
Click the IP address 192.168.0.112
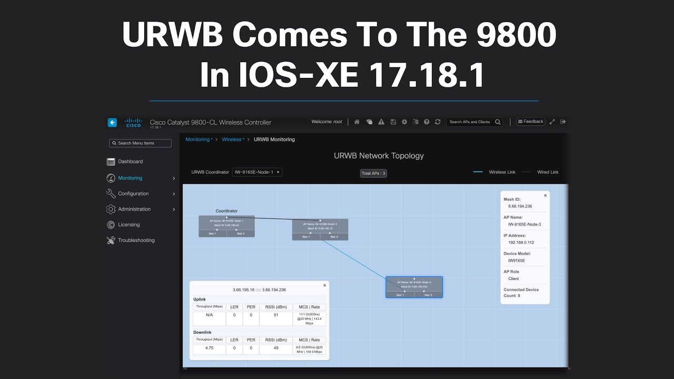point(521,243)
